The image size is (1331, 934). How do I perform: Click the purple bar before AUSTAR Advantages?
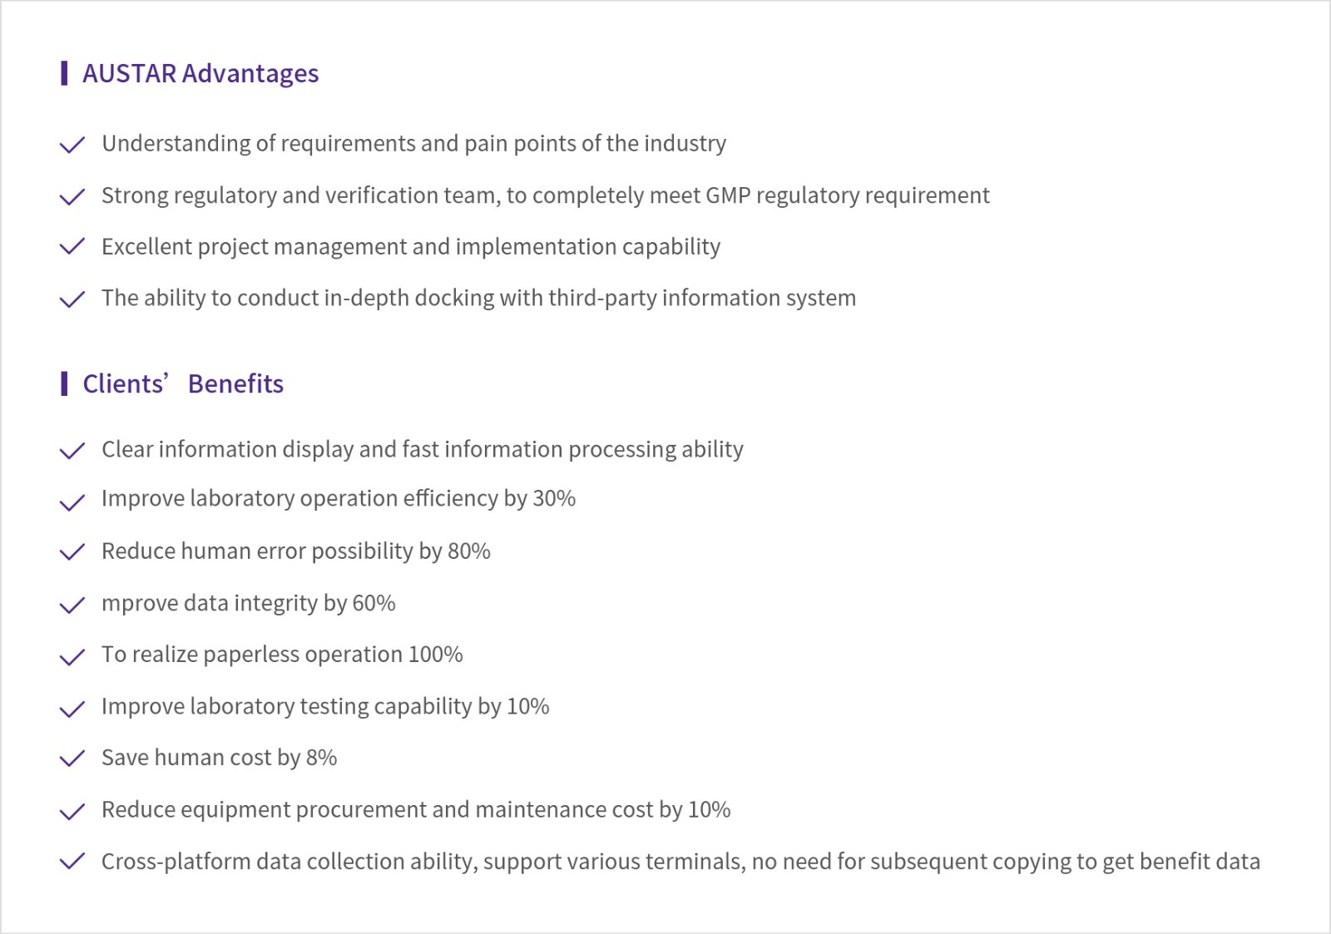[x=64, y=73]
